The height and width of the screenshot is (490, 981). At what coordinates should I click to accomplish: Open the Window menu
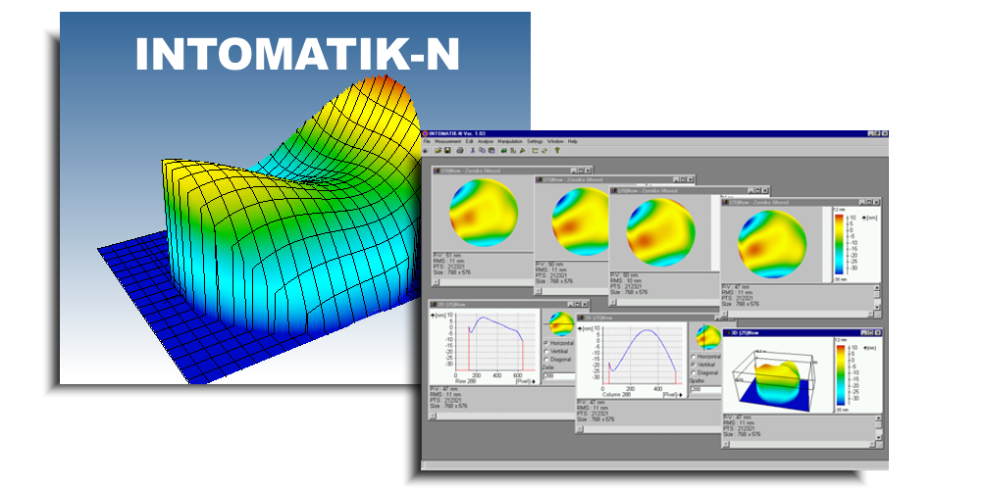click(x=555, y=141)
